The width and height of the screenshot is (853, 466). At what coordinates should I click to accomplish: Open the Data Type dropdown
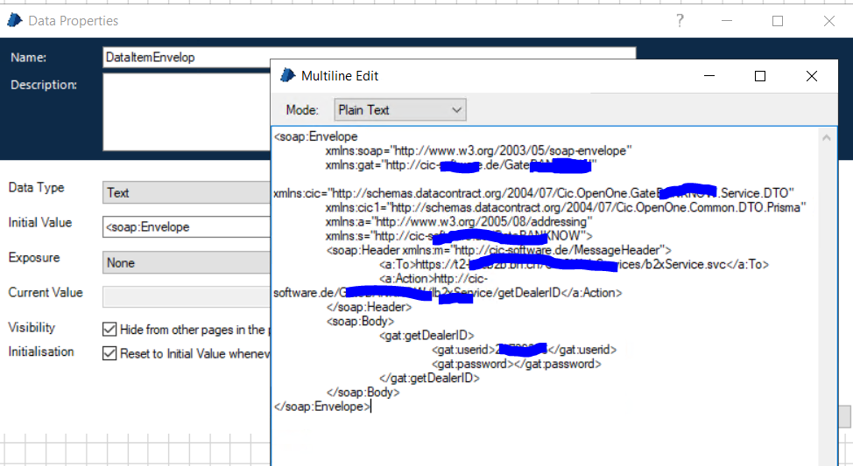pyautogui.click(x=186, y=192)
